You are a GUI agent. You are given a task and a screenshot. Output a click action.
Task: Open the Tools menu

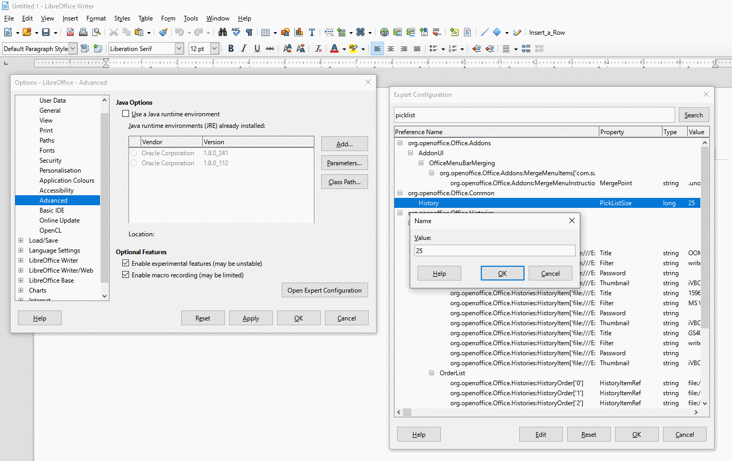(191, 18)
